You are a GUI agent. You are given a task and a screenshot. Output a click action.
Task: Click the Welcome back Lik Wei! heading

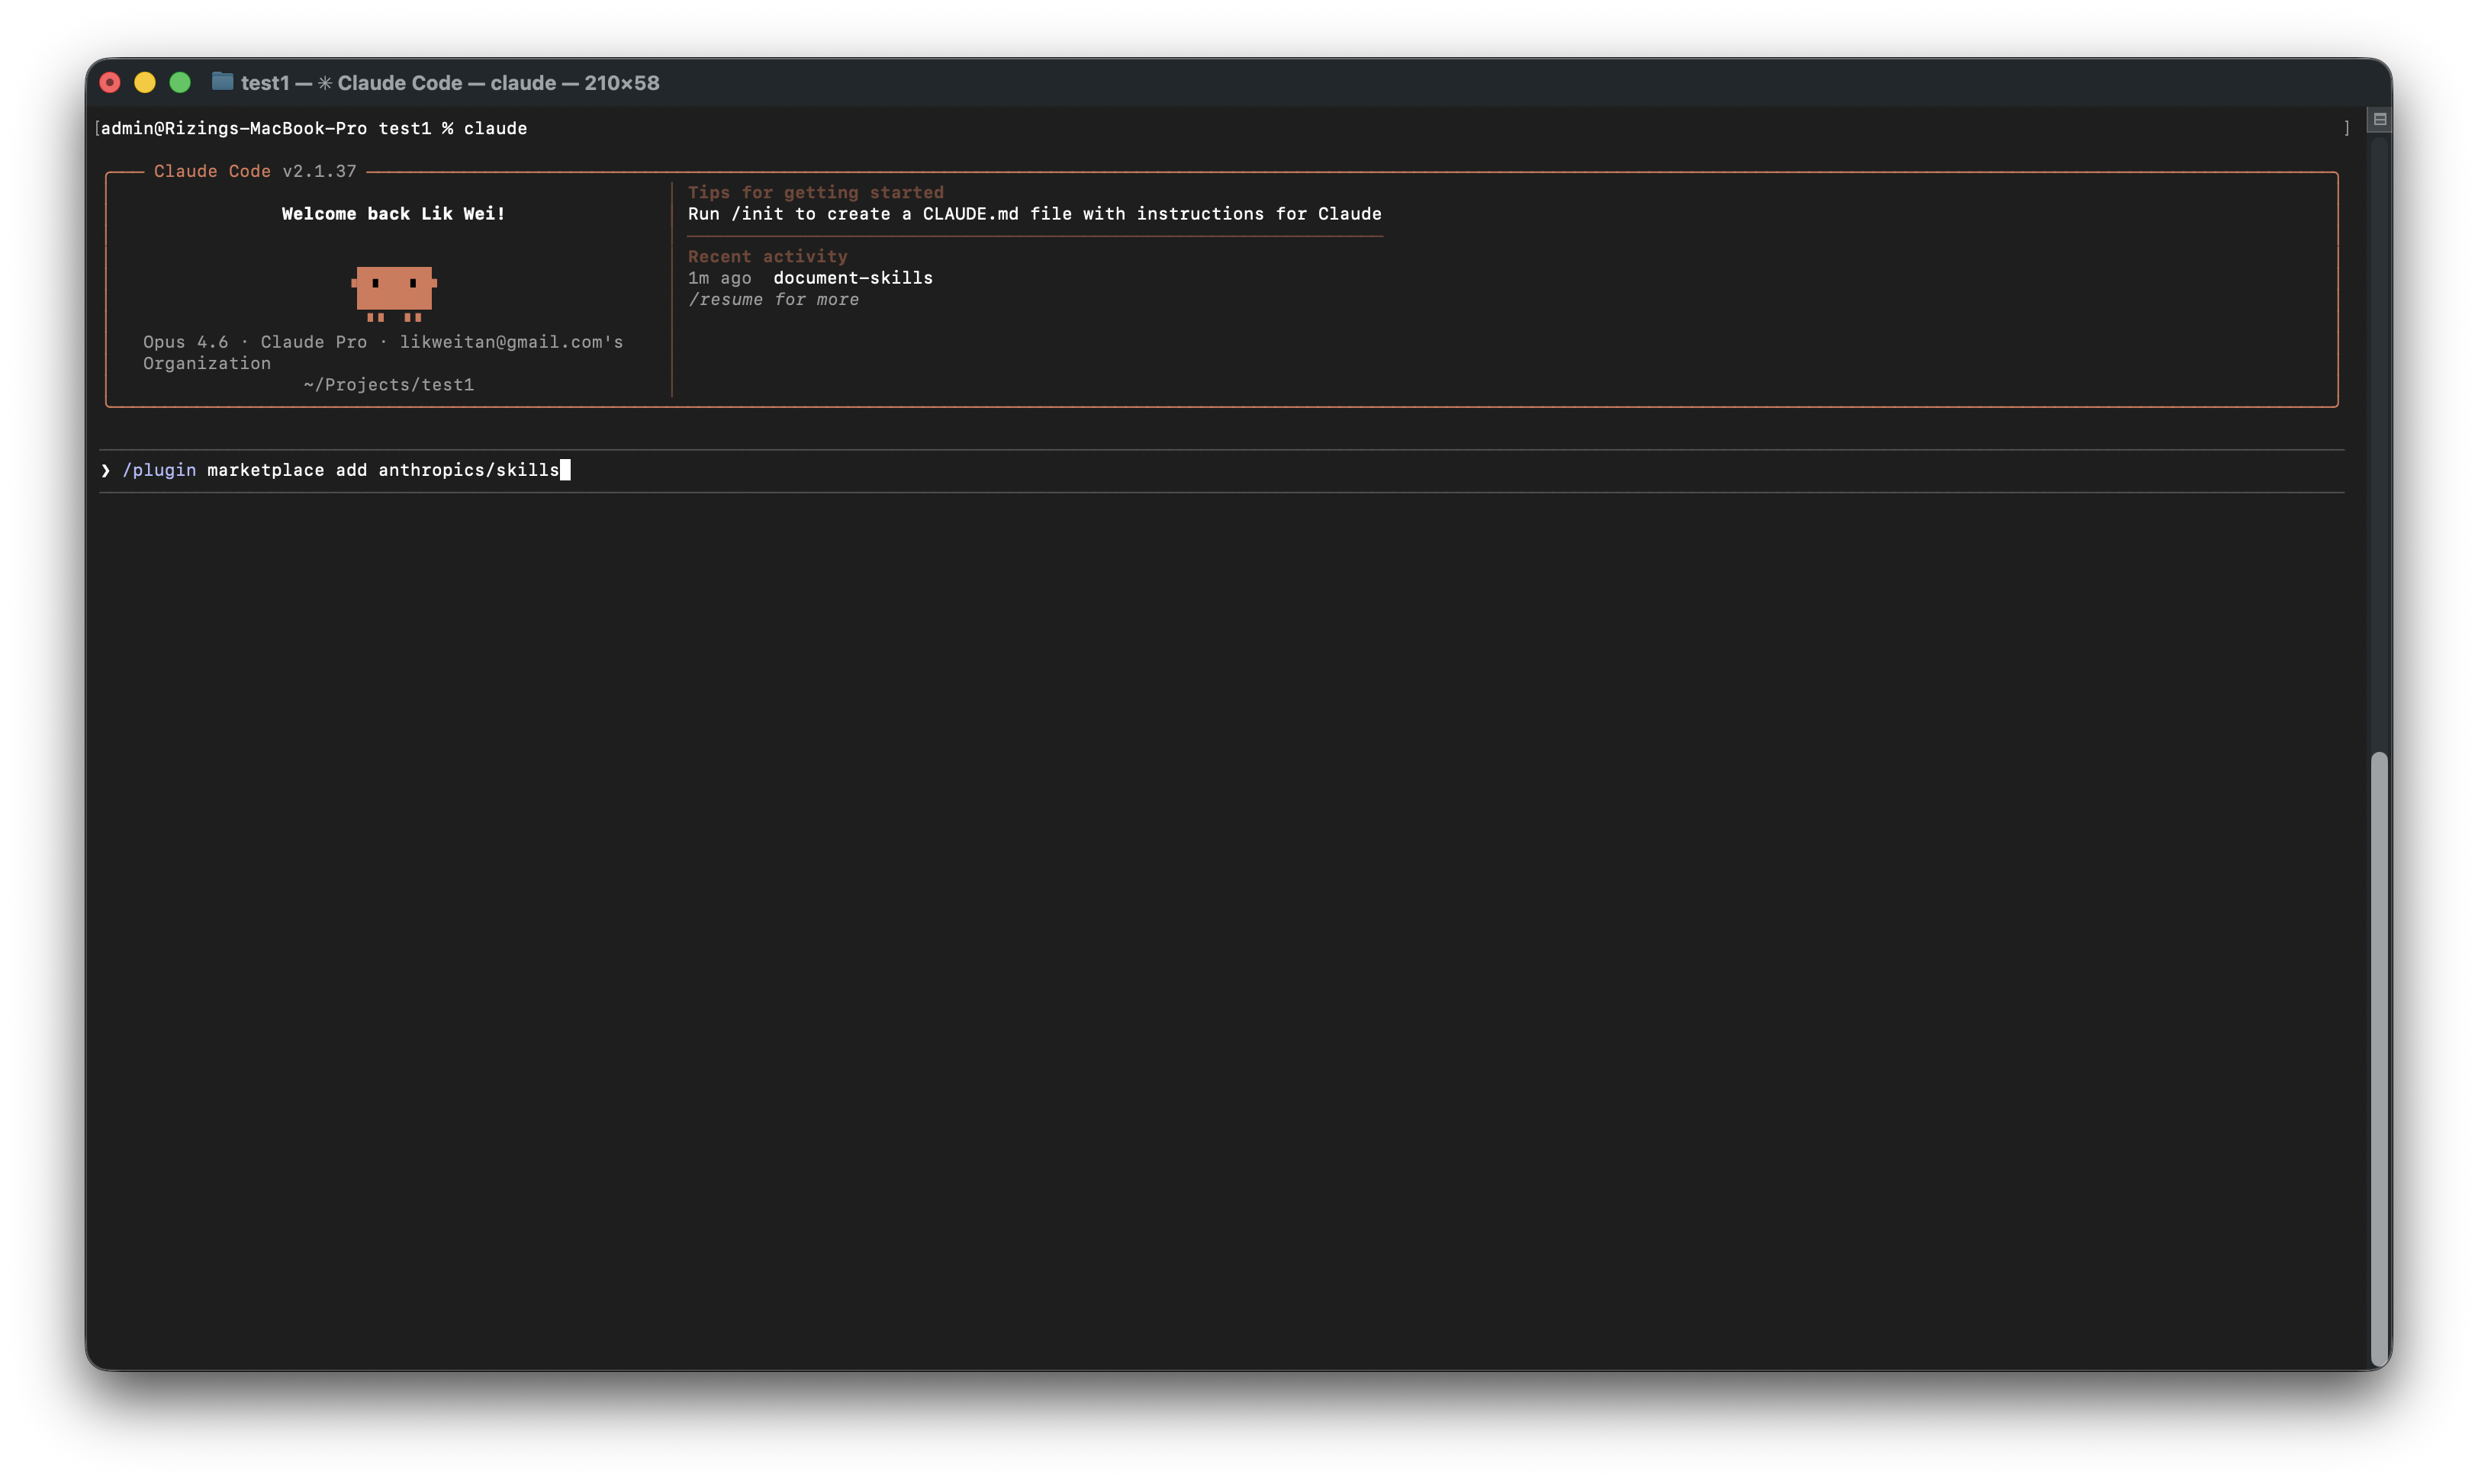(393, 214)
